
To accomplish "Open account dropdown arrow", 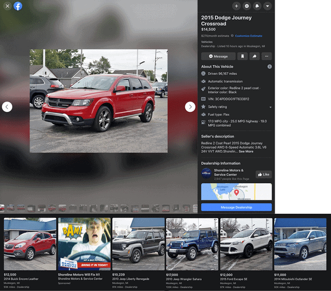I will pyautogui.click(x=267, y=6).
